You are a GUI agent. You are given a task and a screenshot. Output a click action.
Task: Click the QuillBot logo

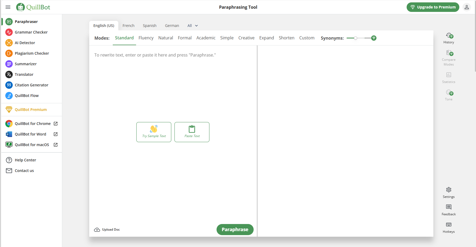(x=33, y=7)
